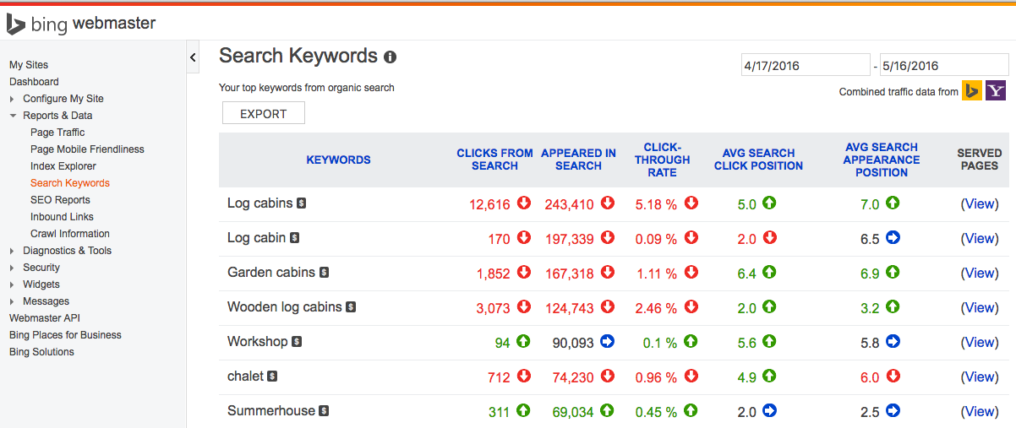Click the Bing logo icon in header
Viewport: 1016px width, 428px height.
coord(15,24)
